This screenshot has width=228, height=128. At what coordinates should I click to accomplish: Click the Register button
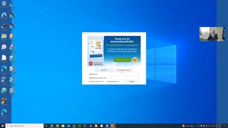132,81
